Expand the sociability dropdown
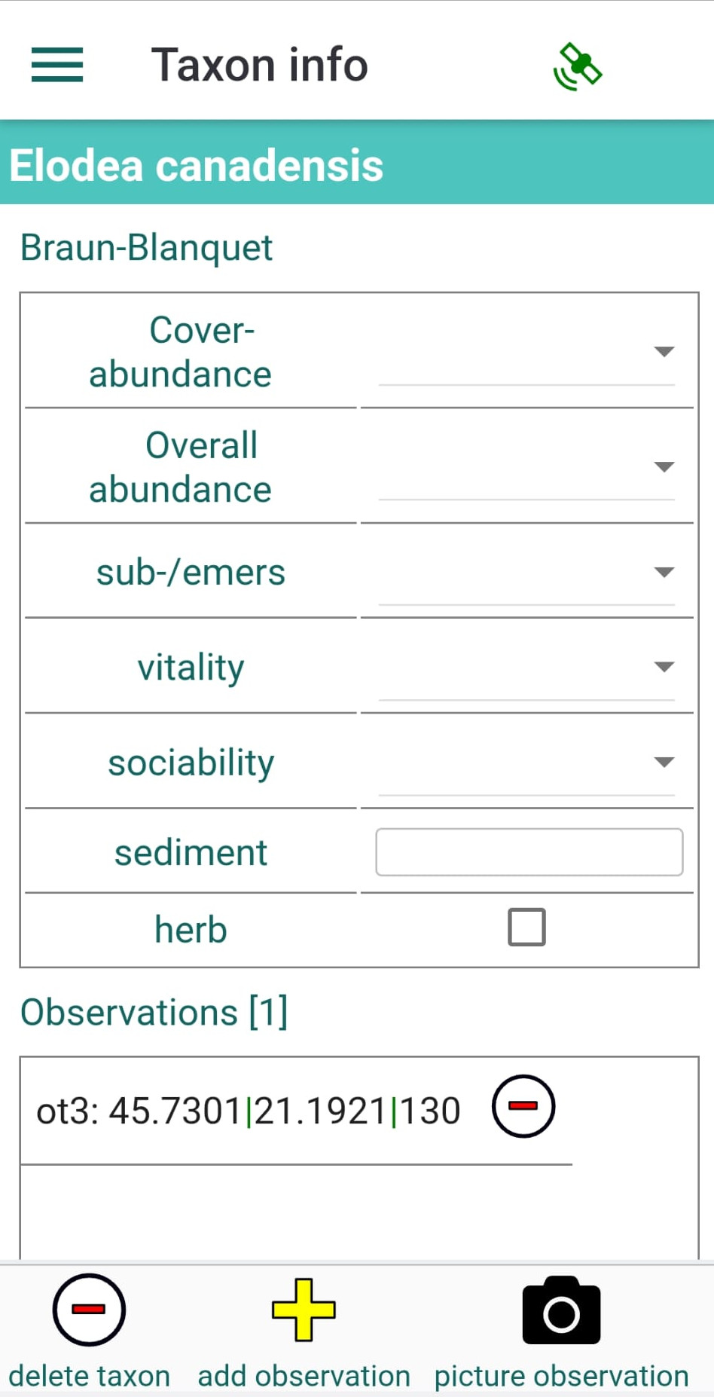This screenshot has width=714, height=1397. point(526,763)
